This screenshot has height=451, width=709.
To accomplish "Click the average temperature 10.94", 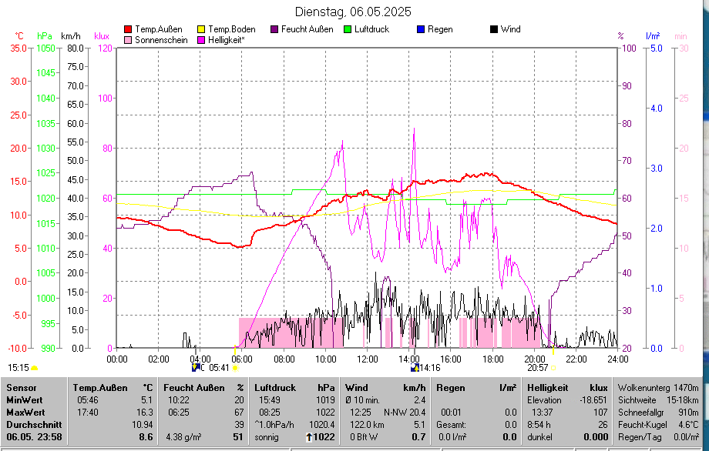I will [142, 425].
